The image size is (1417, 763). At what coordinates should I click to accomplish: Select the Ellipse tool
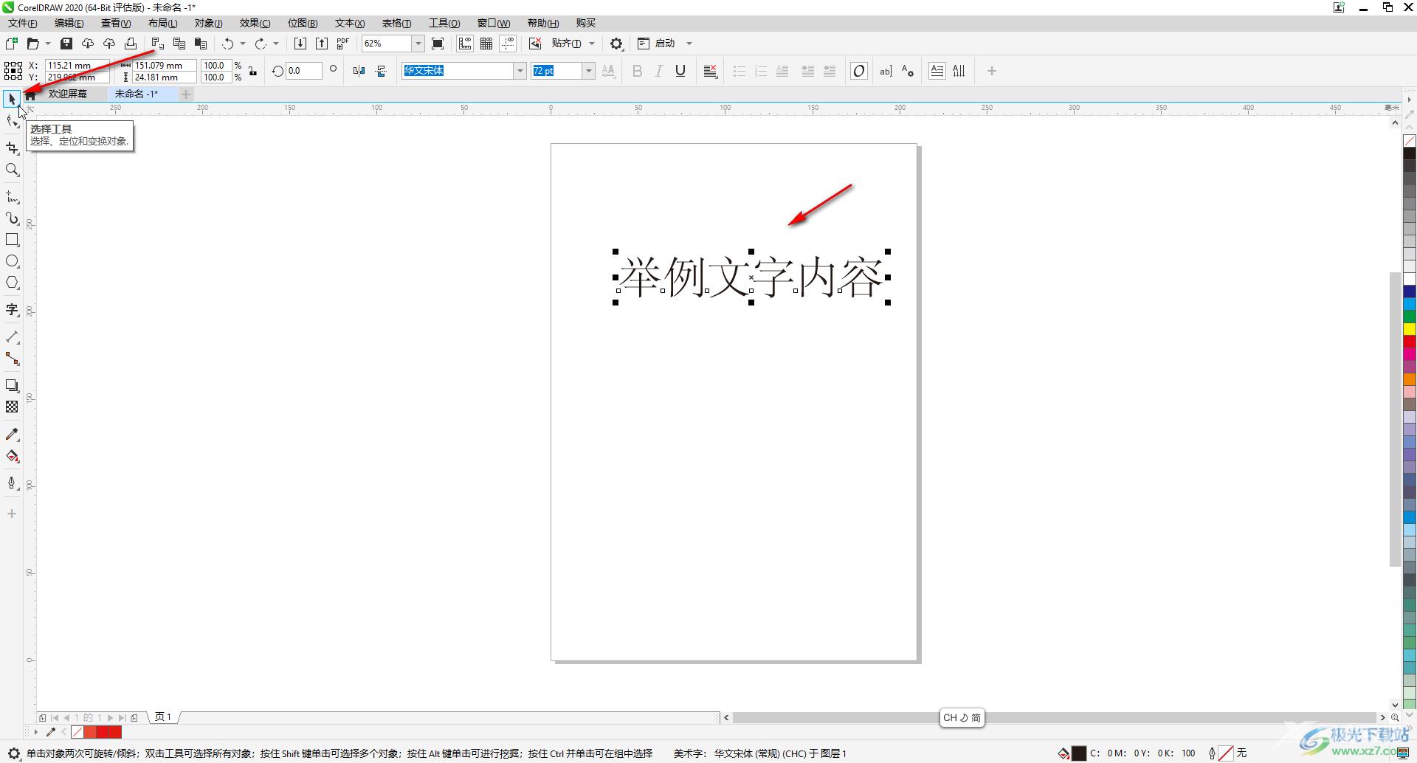tap(12, 261)
